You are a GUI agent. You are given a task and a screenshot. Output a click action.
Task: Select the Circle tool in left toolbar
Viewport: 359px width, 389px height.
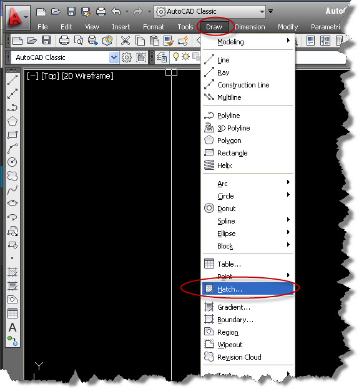click(12, 162)
